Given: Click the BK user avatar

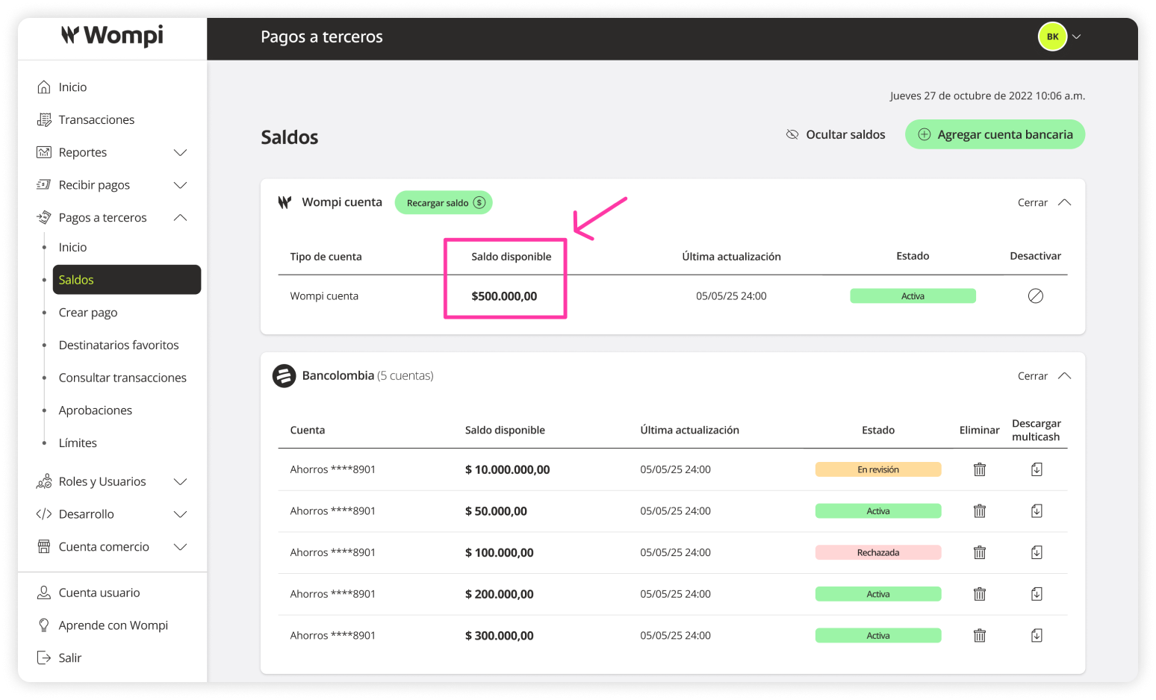Looking at the screenshot, I should pos(1052,37).
